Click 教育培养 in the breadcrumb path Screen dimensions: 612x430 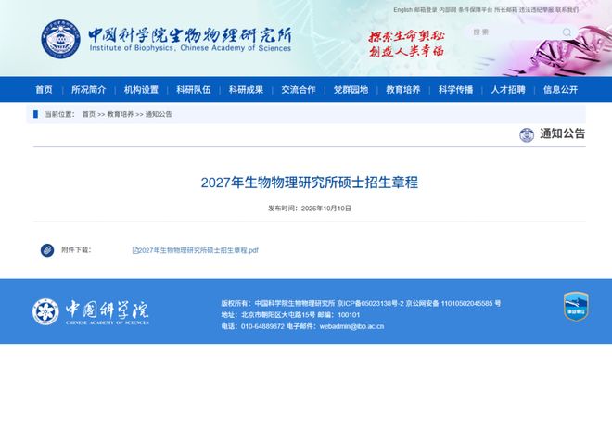pyautogui.click(x=121, y=114)
